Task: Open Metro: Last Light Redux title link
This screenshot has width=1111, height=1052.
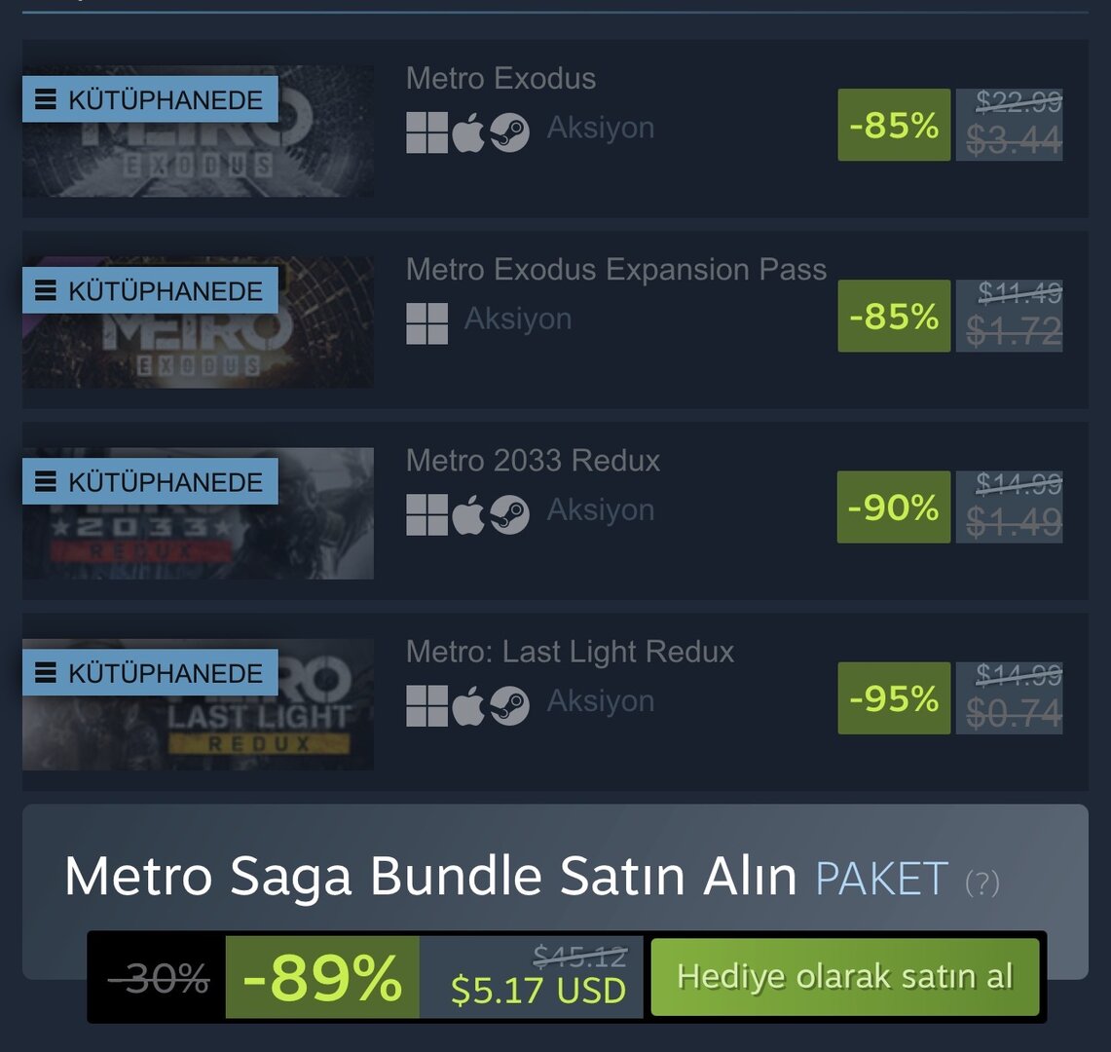Action: [571, 652]
